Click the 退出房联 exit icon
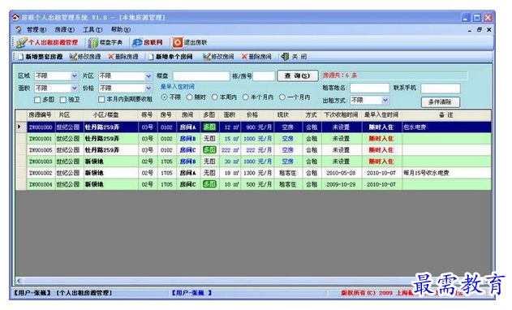The width and height of the screenshot is (512, 310). (178, 42)
